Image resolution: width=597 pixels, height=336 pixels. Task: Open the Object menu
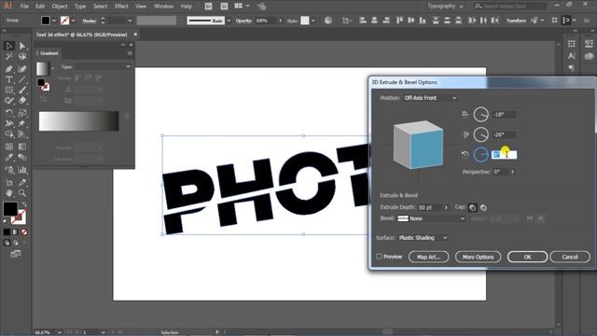pyautogui.click(x=60, y=7)
